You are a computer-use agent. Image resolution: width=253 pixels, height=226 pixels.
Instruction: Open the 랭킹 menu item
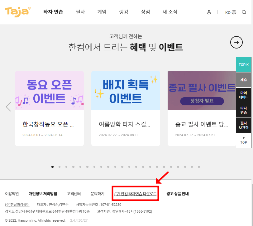pos(123,12)
